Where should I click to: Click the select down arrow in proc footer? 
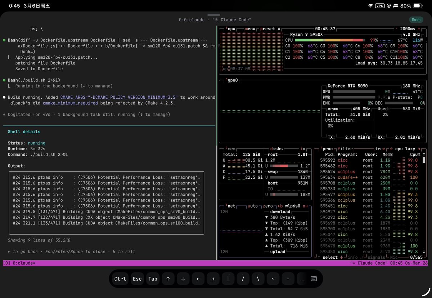(x=341, y=257)
